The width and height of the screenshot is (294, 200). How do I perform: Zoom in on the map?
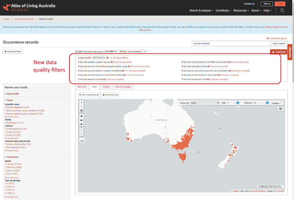[82, 102]
